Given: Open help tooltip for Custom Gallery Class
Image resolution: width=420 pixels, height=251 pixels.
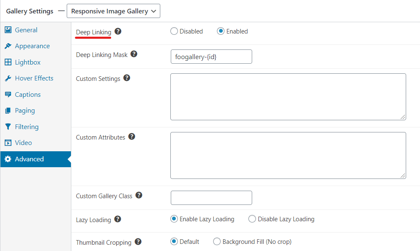Looking at the screenshot, I should 139,195.
